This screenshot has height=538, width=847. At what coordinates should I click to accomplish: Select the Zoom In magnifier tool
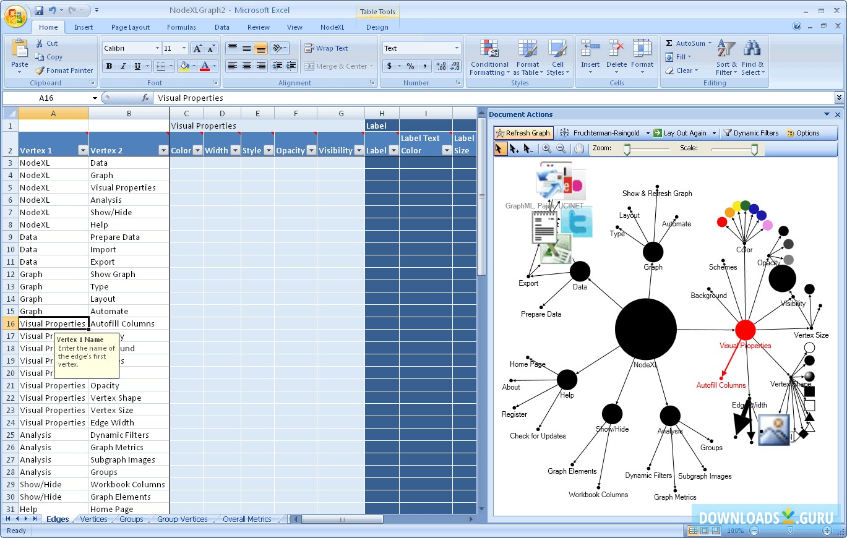[x=547, y=148]
